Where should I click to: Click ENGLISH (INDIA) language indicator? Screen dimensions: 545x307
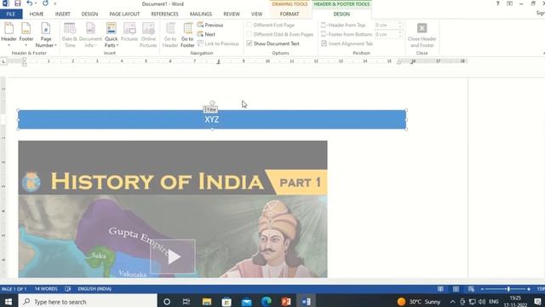(x=95, y=289)
